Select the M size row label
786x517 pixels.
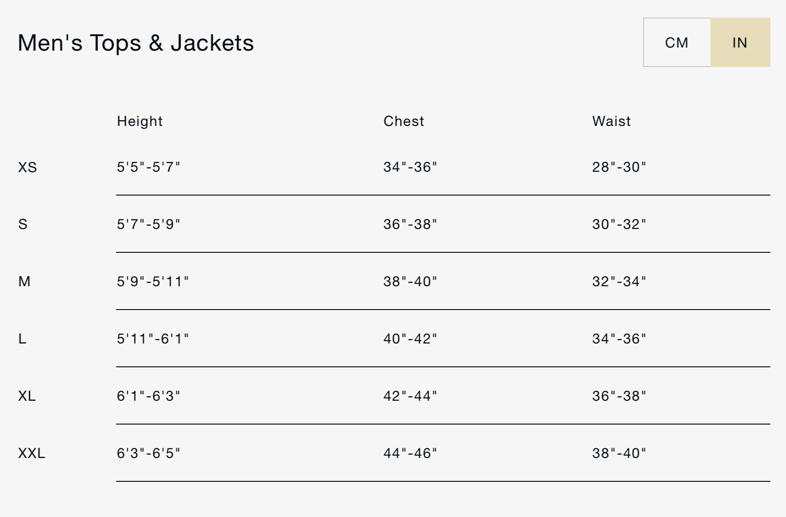tap(24, 281)
